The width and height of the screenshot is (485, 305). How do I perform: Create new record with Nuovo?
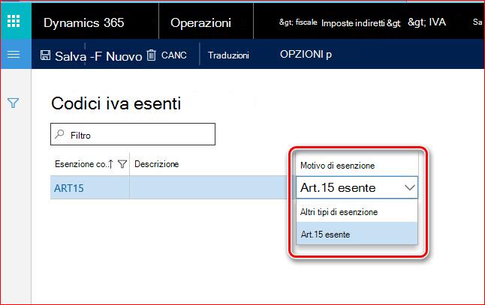(x=124, y=56)
